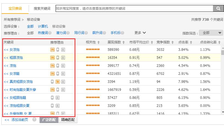Screen dimensions: 224x127
Task: Click the help icon beside 添加当前页
Action: click(x=34, y=120)
